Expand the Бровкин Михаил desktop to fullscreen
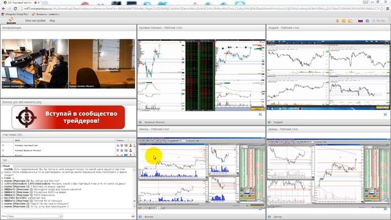Image resolution: width=391 pixels, height=220 pixels. 260,114
